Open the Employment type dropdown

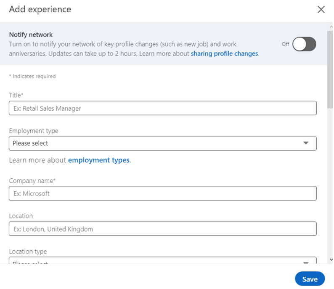pyautogui.click(x=162, y=143)
